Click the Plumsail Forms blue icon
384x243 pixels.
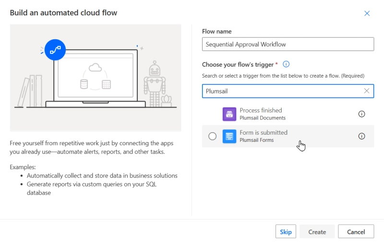(x=229, y=137)
